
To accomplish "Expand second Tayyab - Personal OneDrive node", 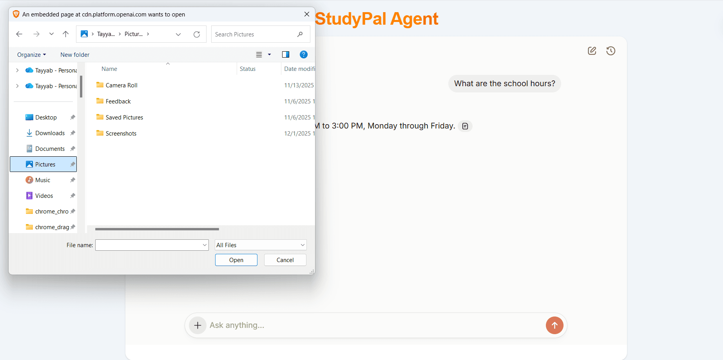I will (x=17, y=86).
